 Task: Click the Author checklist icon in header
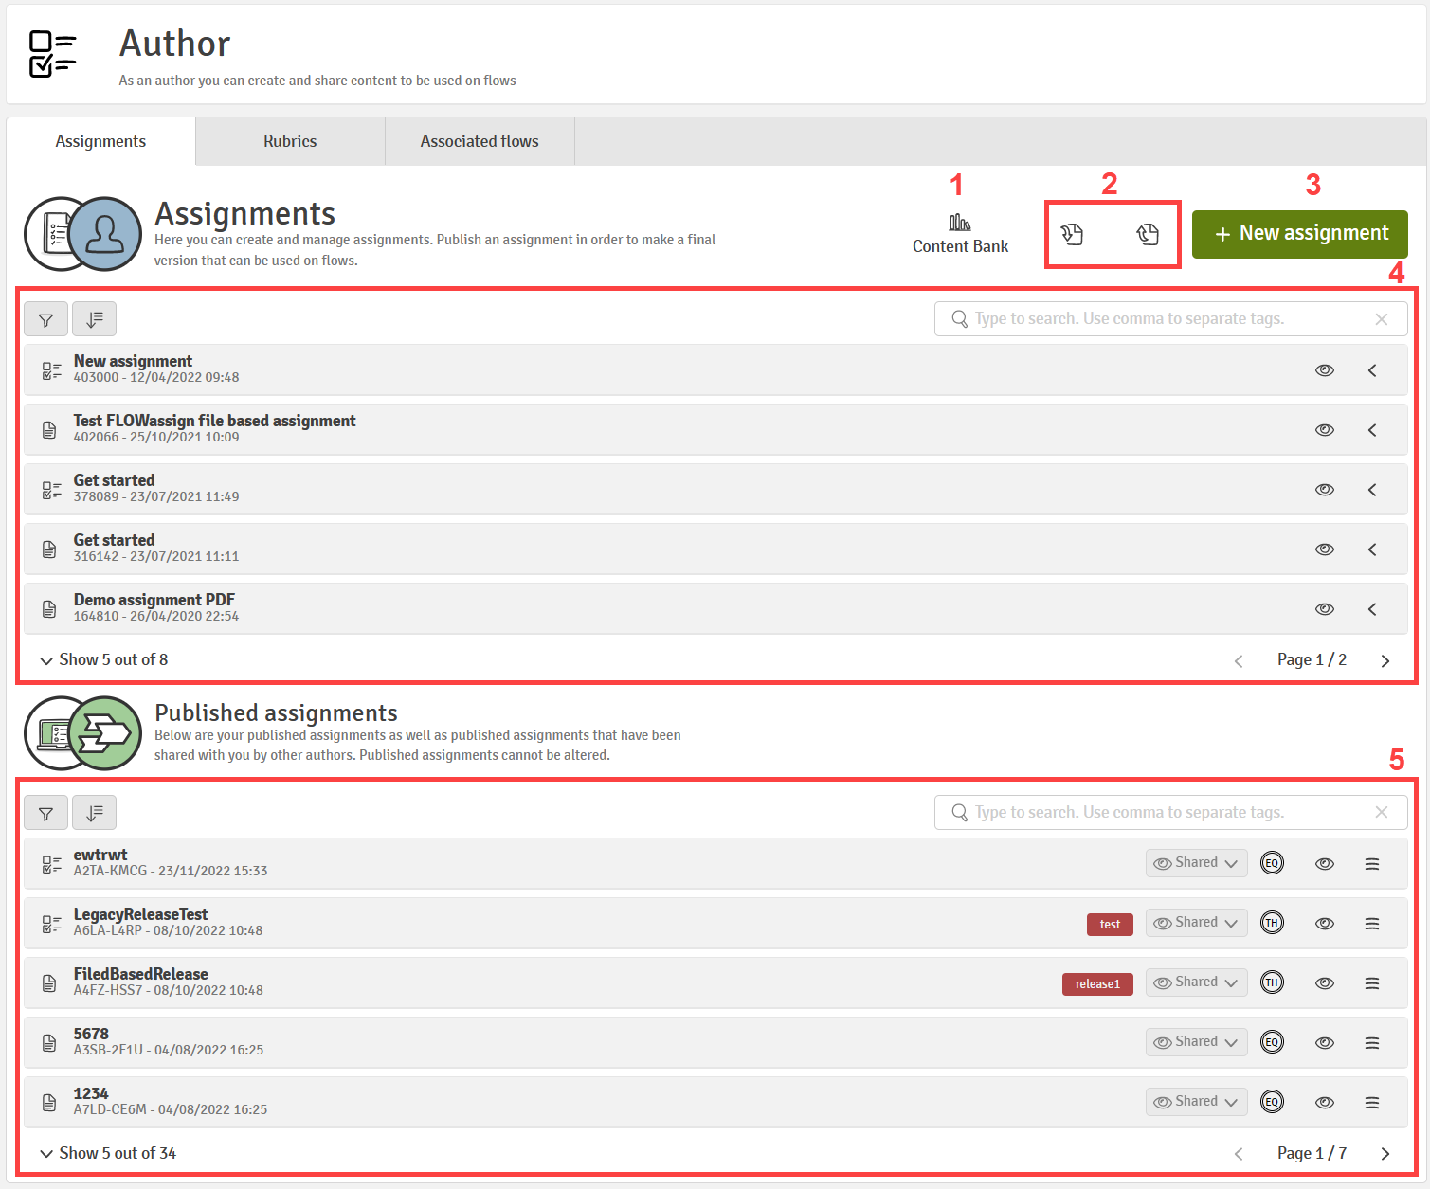point(53,54)
